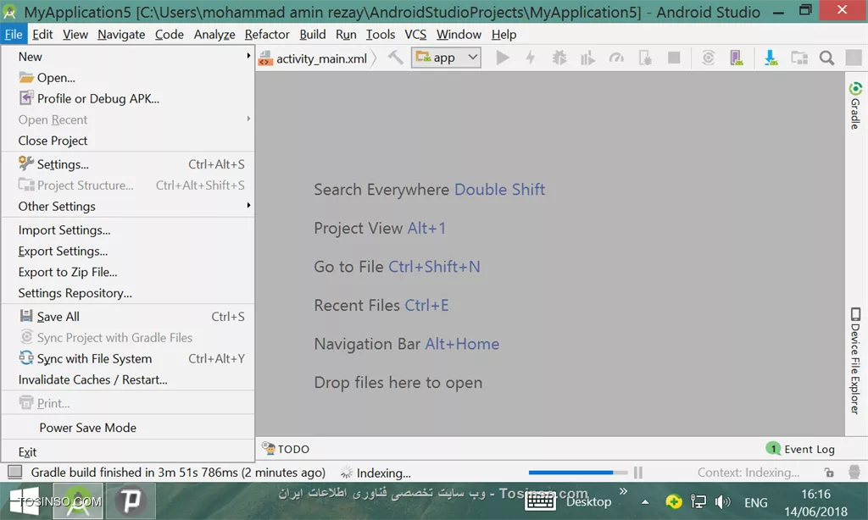Click the Search Everywhere magnifier icon
Screen dimensions: 868x520
coord(826,58)
